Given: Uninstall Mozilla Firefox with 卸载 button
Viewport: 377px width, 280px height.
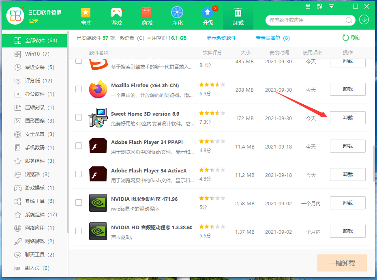Looking at the screenshot, I should [x=348, y=89].
